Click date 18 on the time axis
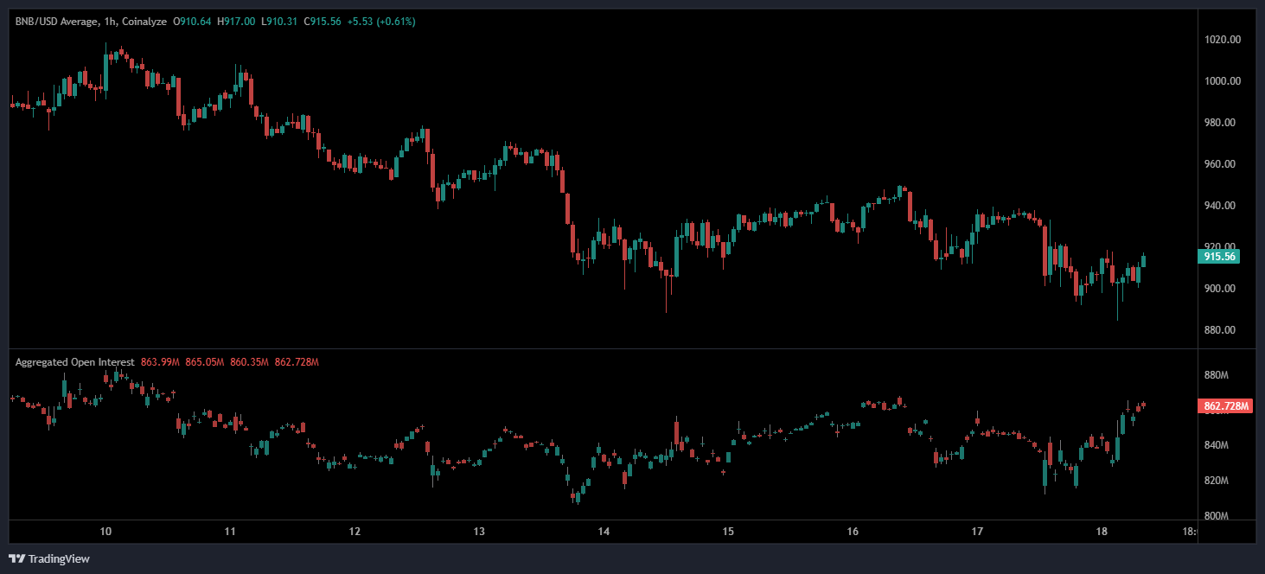This screenshot has width=1265, height=574. 1102,531
